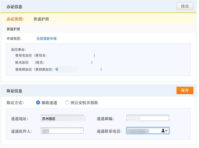Image resolution: width=199 pixels, height=148 pixels.
Task: Click the 曾用名加注 line
Action: click(x=31, y=56)
